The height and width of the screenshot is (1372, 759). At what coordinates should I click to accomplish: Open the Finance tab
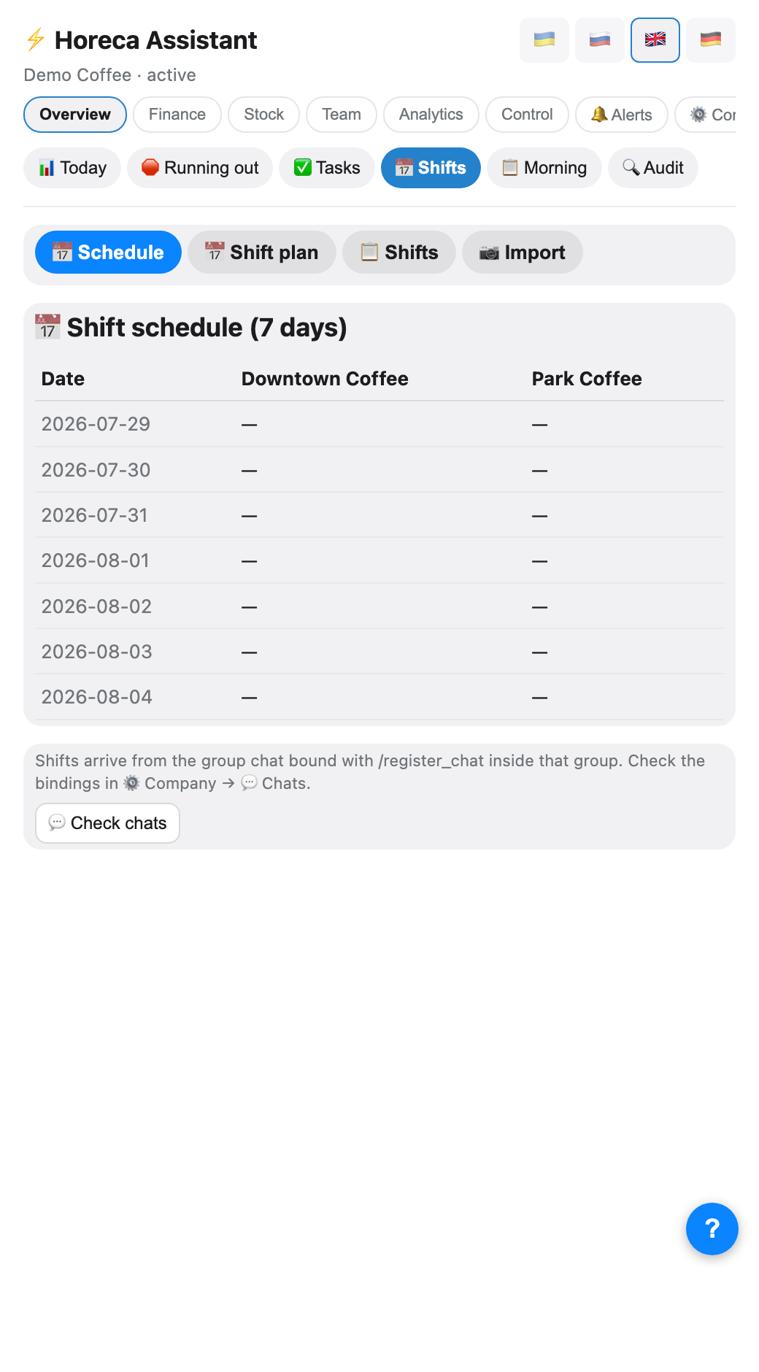click(177, 115)
